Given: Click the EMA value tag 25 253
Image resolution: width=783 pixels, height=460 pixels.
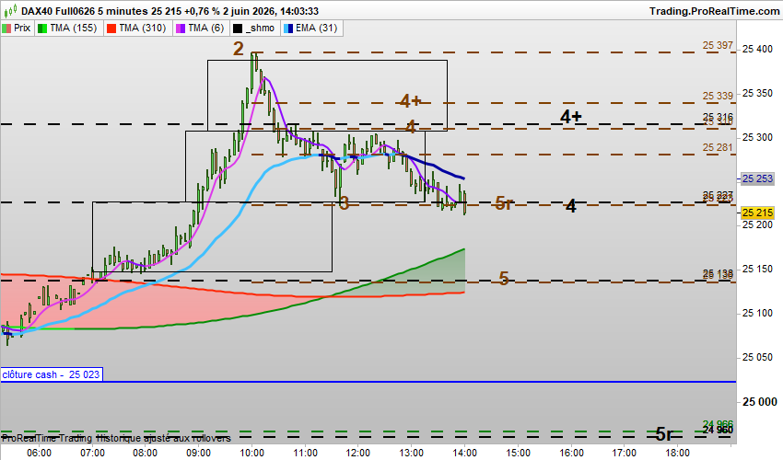Looking at the screenshot, I should (757, 178).
